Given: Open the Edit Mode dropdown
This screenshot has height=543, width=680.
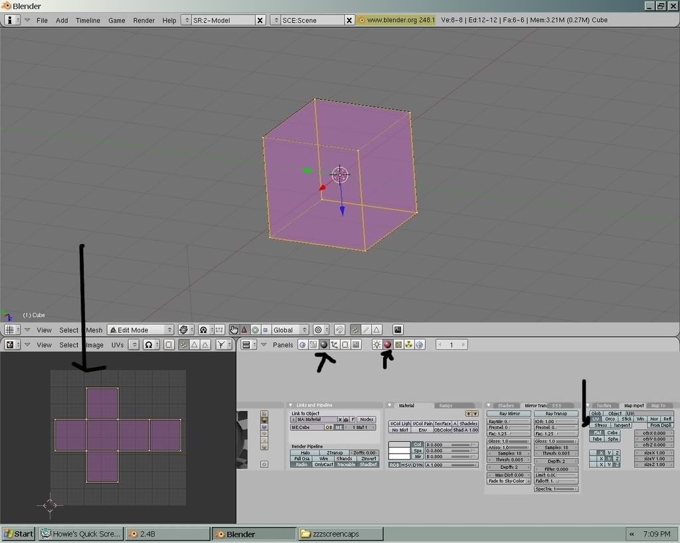Looking at the screenshot, I should [x=140, y=330].
